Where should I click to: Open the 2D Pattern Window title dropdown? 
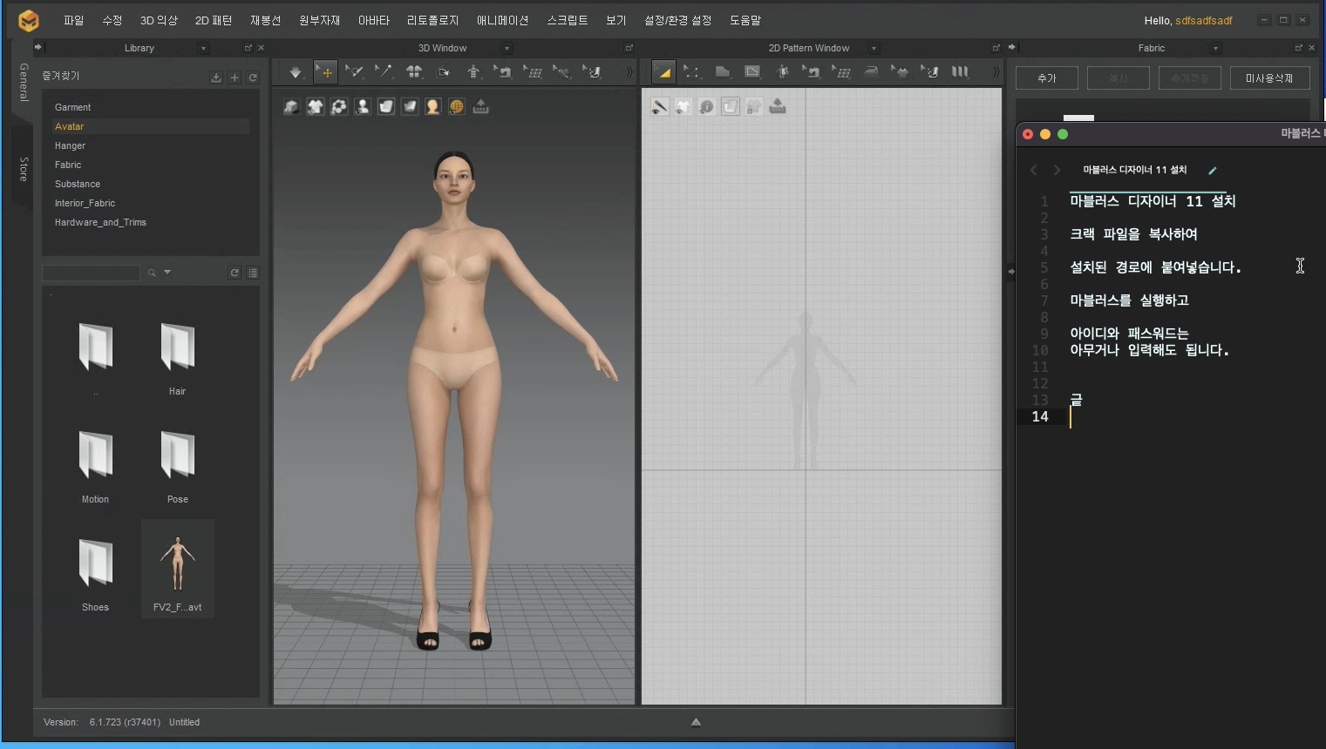(x=874, y=48)
